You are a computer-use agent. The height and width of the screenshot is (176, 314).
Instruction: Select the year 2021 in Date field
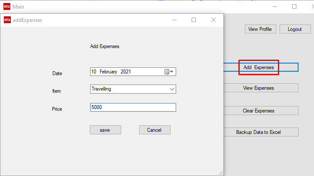[125, 72]
